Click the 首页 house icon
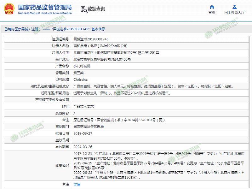Viewport: 252px width, 189px height. [x=212, y=7]
